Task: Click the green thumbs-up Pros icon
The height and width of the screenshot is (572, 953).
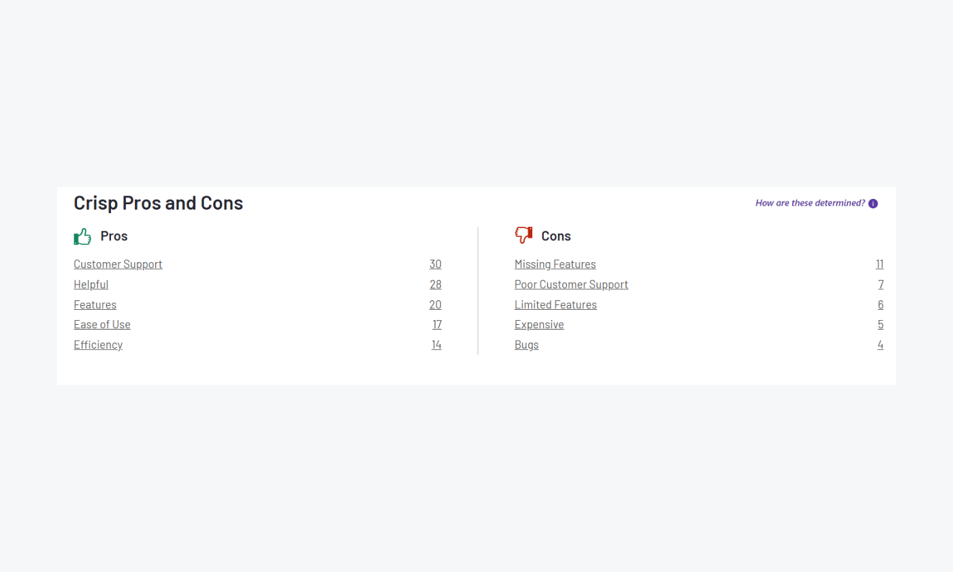Action: 82,236
